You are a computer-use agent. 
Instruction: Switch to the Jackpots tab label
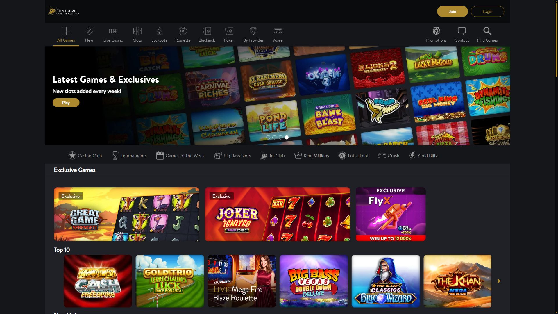[159, 40]
